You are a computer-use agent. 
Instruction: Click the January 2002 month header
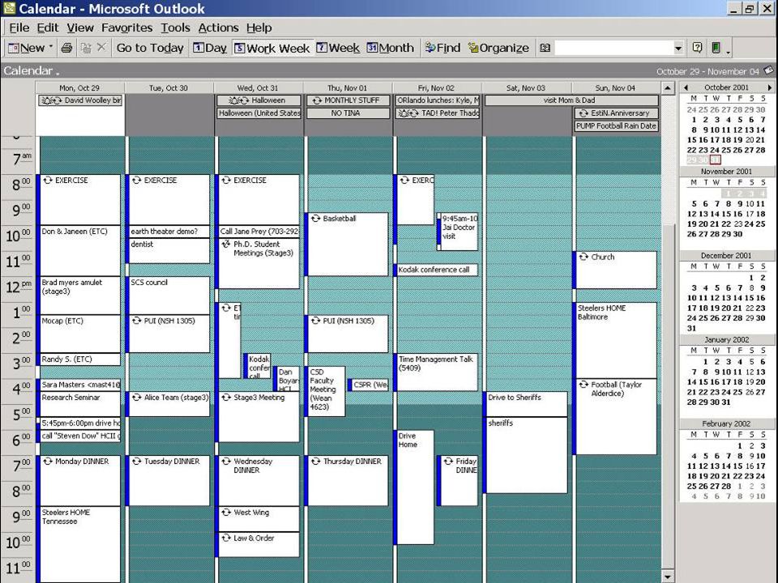coord(726,339)
